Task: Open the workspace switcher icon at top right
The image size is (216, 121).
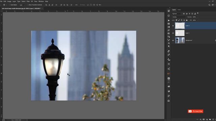Action: (x=213, y=5)
